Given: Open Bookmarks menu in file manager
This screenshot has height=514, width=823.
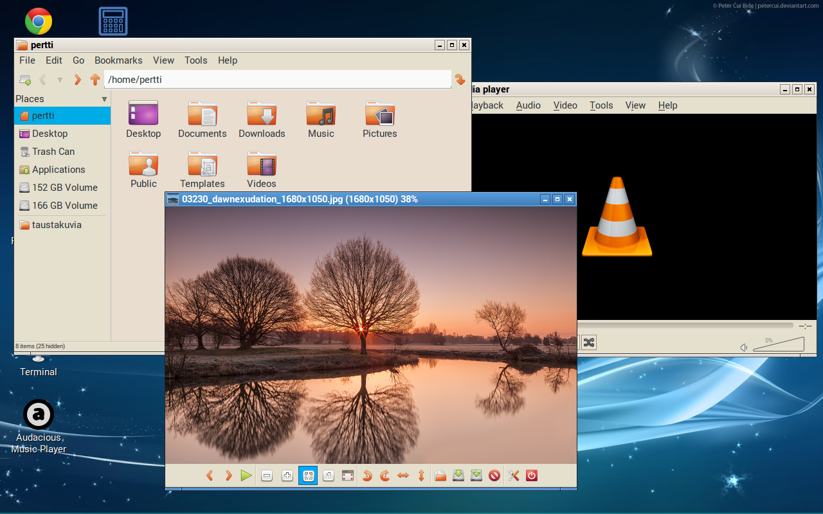Looking at the screenshot, I should pos(118,60).
